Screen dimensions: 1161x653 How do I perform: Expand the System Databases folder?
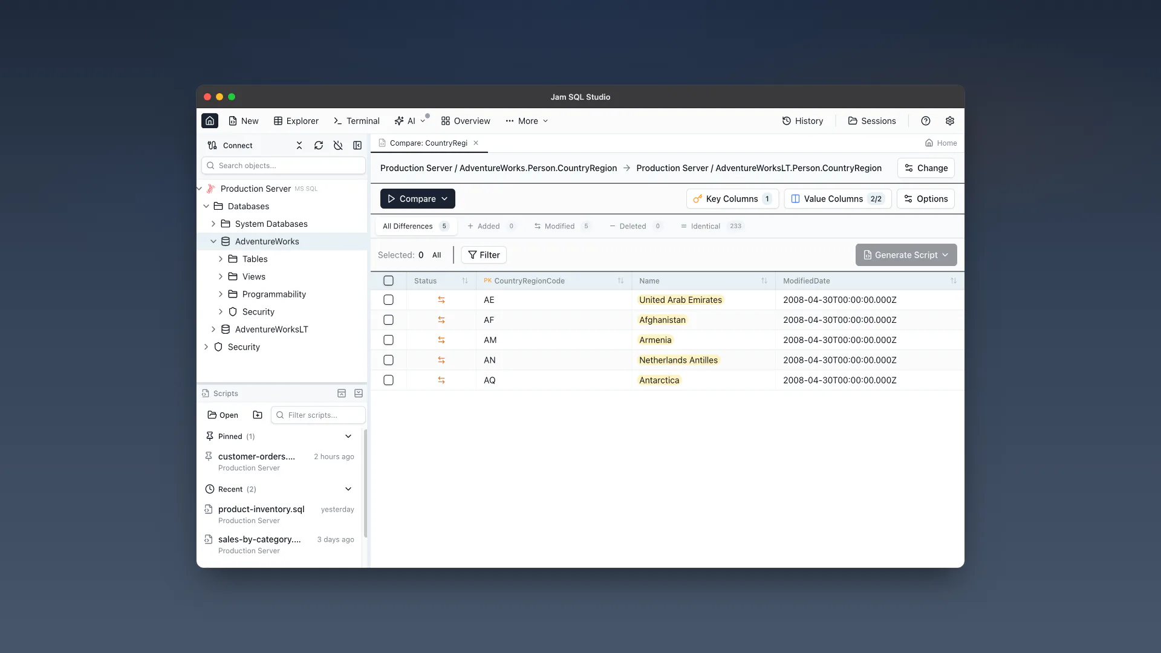click(x=213, y=224)
